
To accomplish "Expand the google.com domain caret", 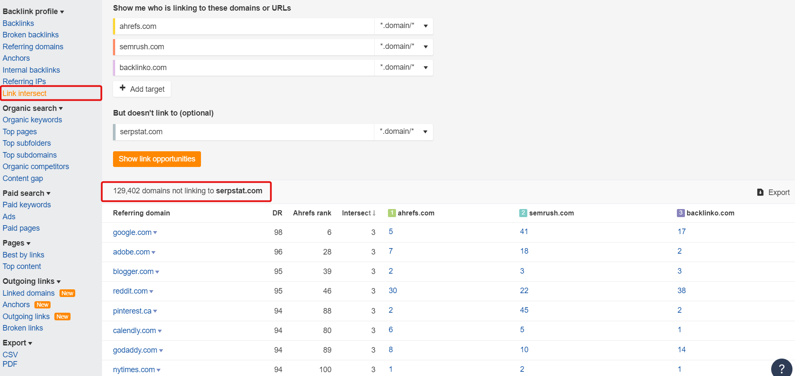I will [155, 233].
